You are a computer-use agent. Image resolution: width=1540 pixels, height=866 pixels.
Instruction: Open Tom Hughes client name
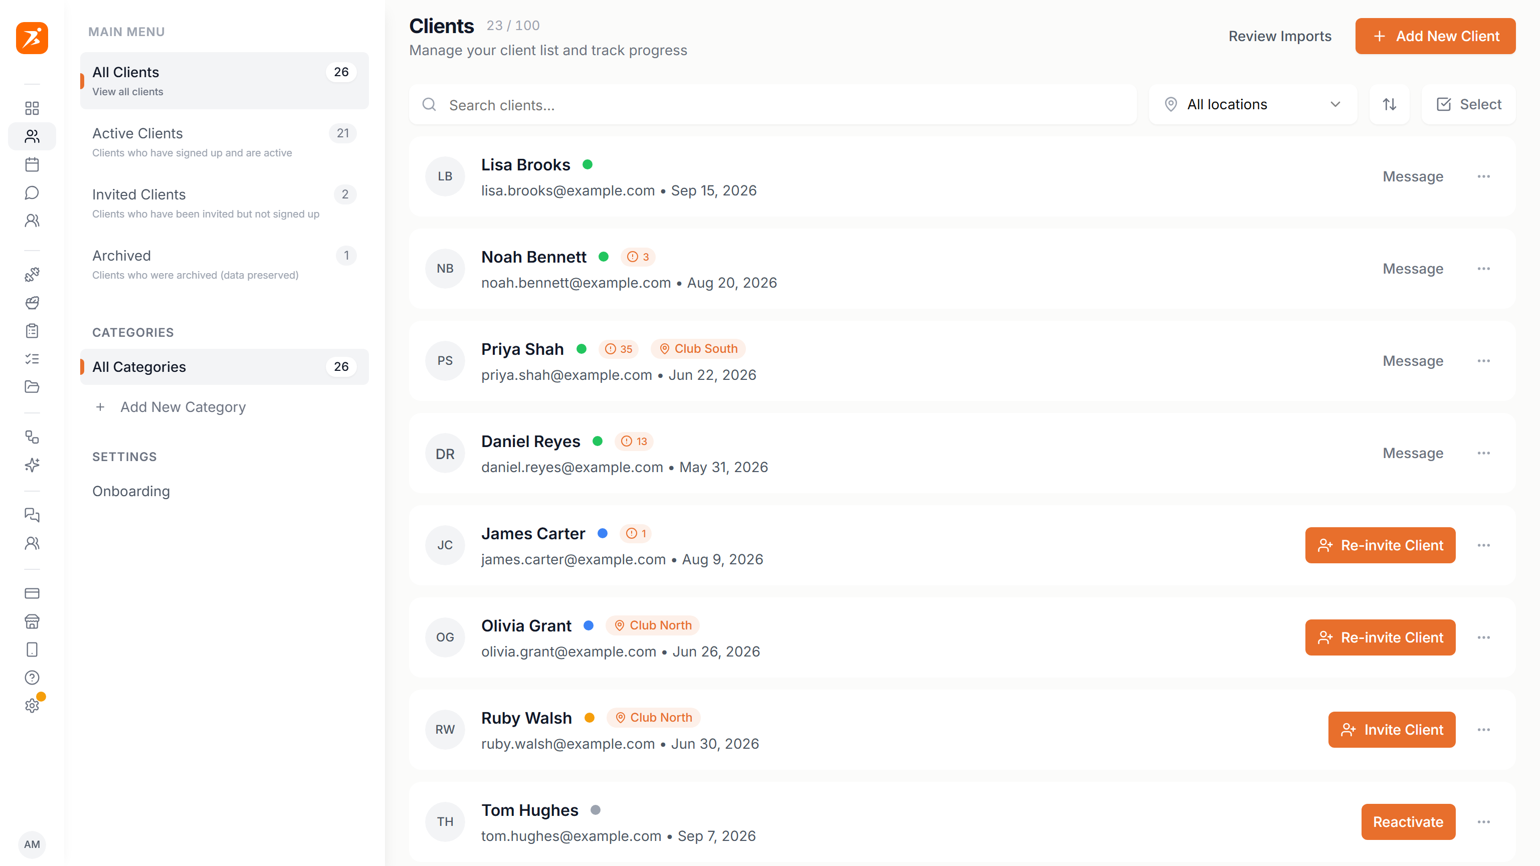[530, 810]
